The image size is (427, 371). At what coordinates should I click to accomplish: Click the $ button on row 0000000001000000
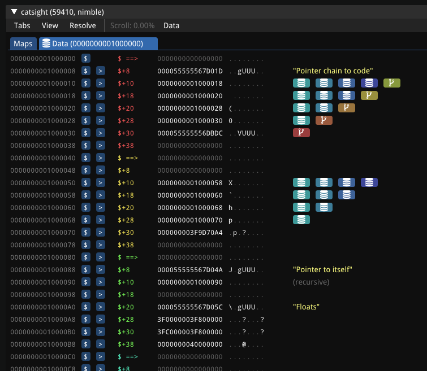pos(86,58)
